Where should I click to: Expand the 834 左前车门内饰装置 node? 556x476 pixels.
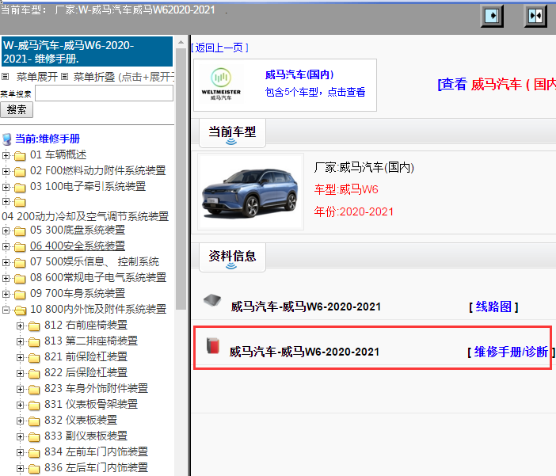(21, 452)
